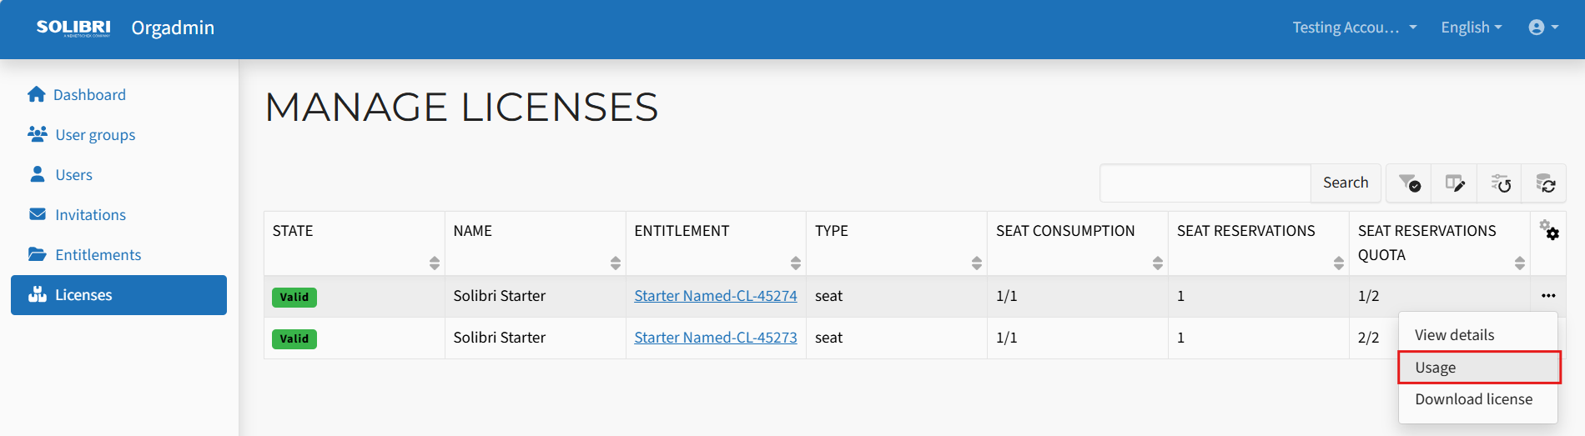This screenshot has width=1585, height=436.
Task: Select Usage from the context menu
Action: click(1479, 368)
